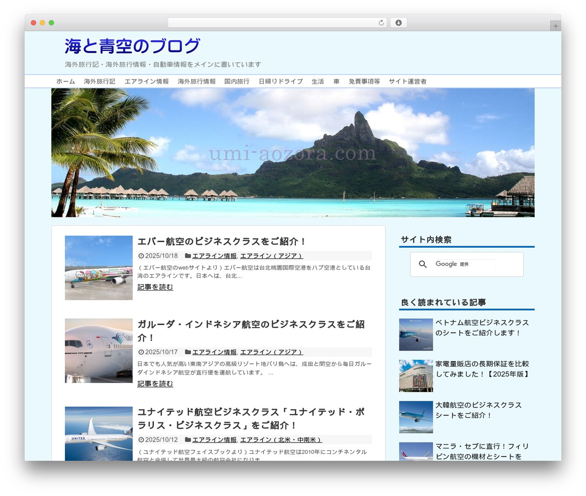Open the エバー航空のビジネスクラス article title
586x496 pixels.
(222, 241)
